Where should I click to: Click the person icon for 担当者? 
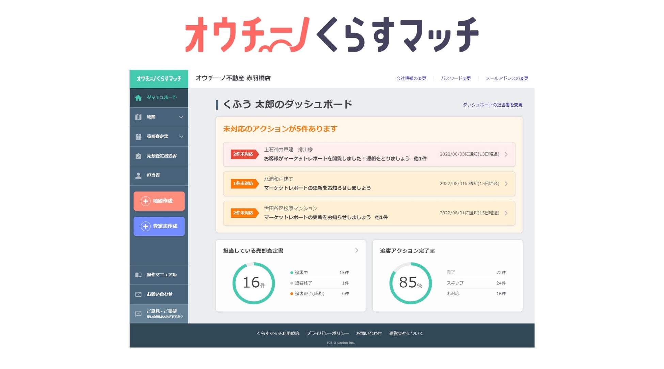point(138,175)
